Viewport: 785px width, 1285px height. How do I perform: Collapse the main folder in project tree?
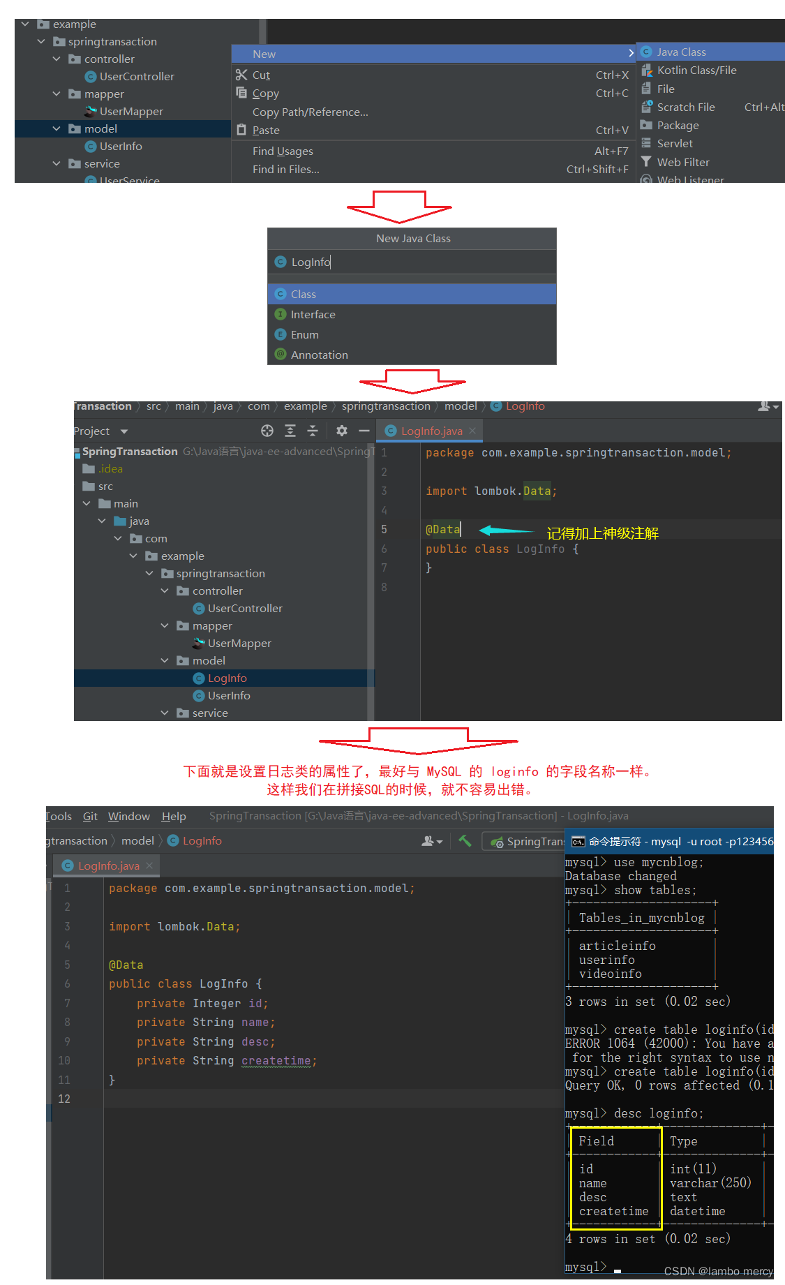(87, 503)
